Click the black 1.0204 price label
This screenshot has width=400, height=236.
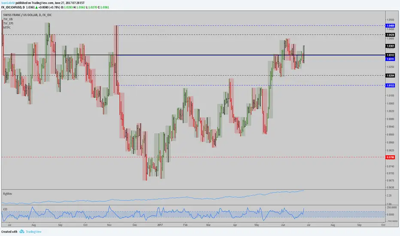point(390,76)
